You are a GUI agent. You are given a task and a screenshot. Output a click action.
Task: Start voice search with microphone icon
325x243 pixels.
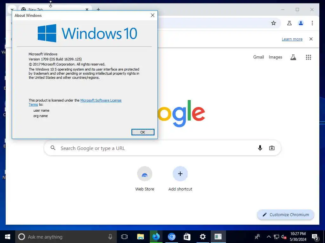(x=260, y=148)
